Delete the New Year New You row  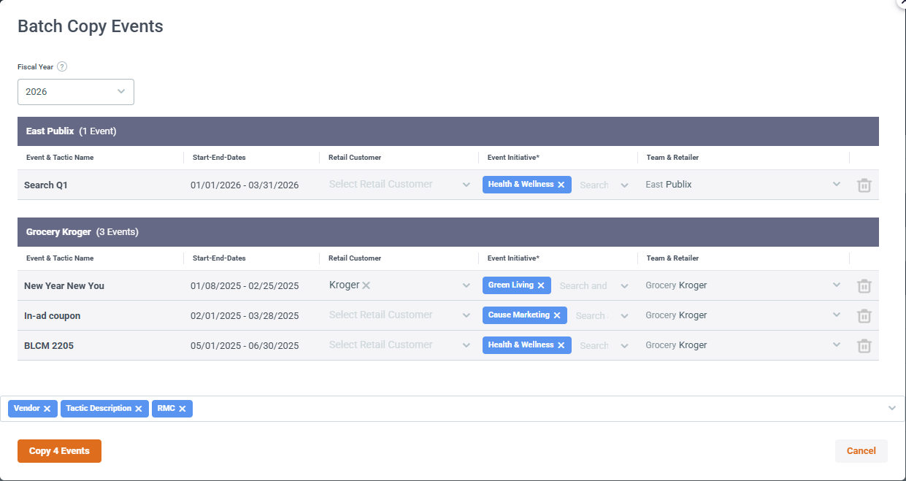tap(864, 285)
